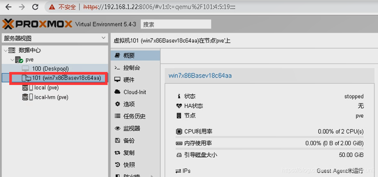
Task: Open the Cloud-Init tab
Action: coord(135,92)
